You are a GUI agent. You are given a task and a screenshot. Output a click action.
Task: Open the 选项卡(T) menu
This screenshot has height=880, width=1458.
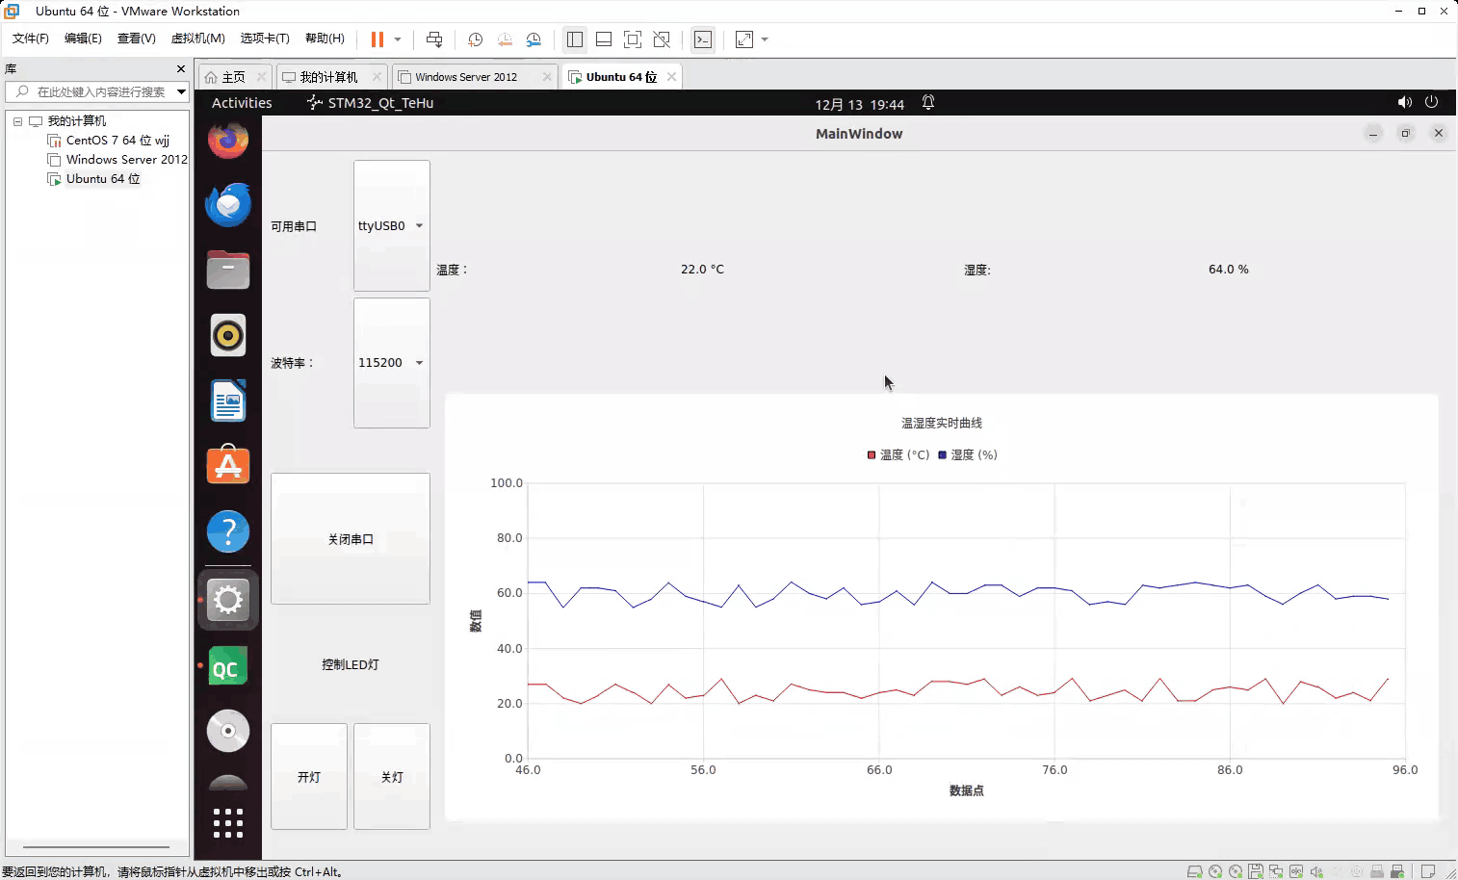click(x=265, y=39)
